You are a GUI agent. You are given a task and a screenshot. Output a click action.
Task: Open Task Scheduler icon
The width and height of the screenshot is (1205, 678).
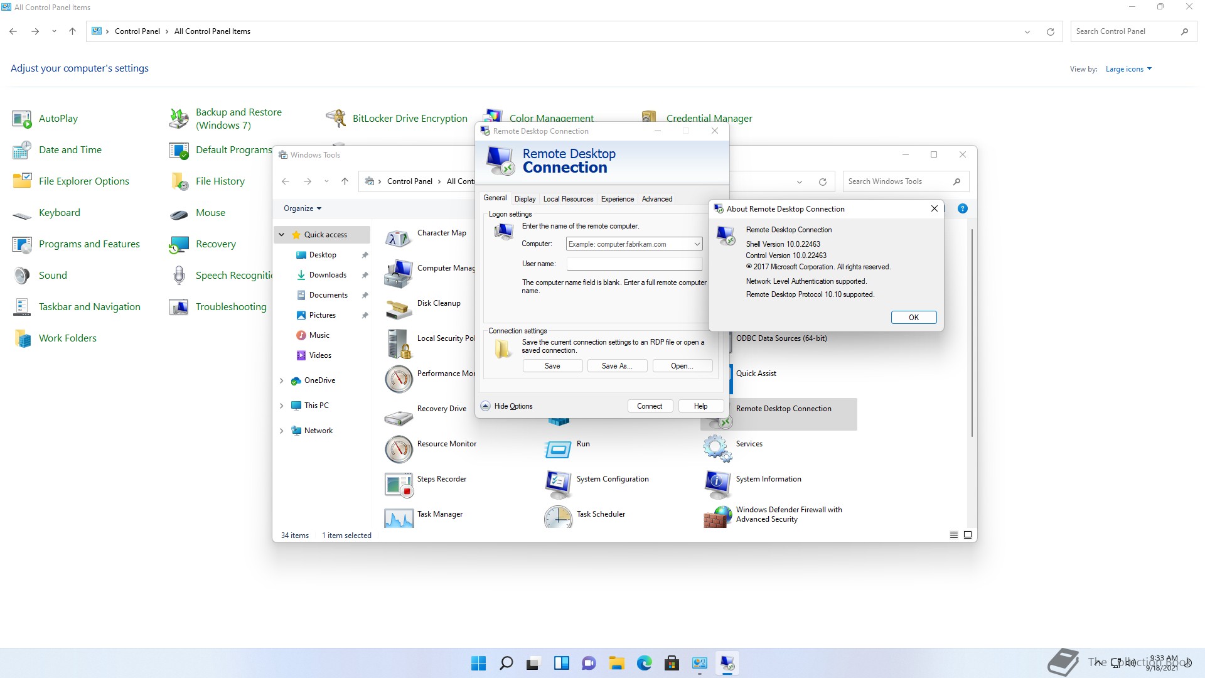tap(558, 517)
